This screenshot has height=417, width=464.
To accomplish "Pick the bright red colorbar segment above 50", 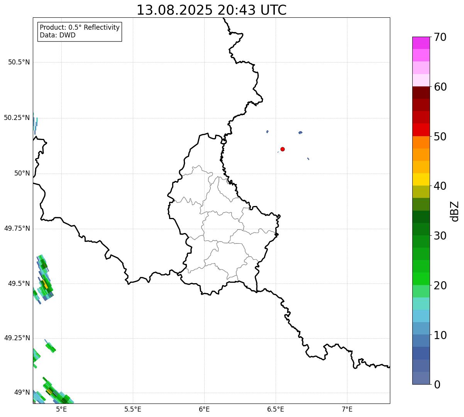I will [421, 130].
